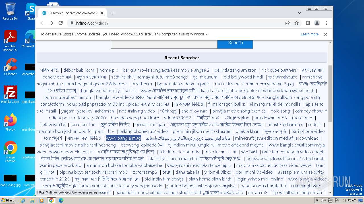The width and height of the screenshot is (364, 204).
Task: Open Chrome side panel icon
Action: point(308,23)
